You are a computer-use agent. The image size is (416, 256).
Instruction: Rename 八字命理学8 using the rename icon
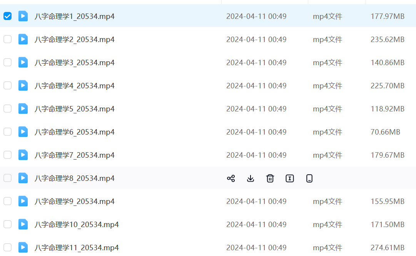tap(290, 178)
